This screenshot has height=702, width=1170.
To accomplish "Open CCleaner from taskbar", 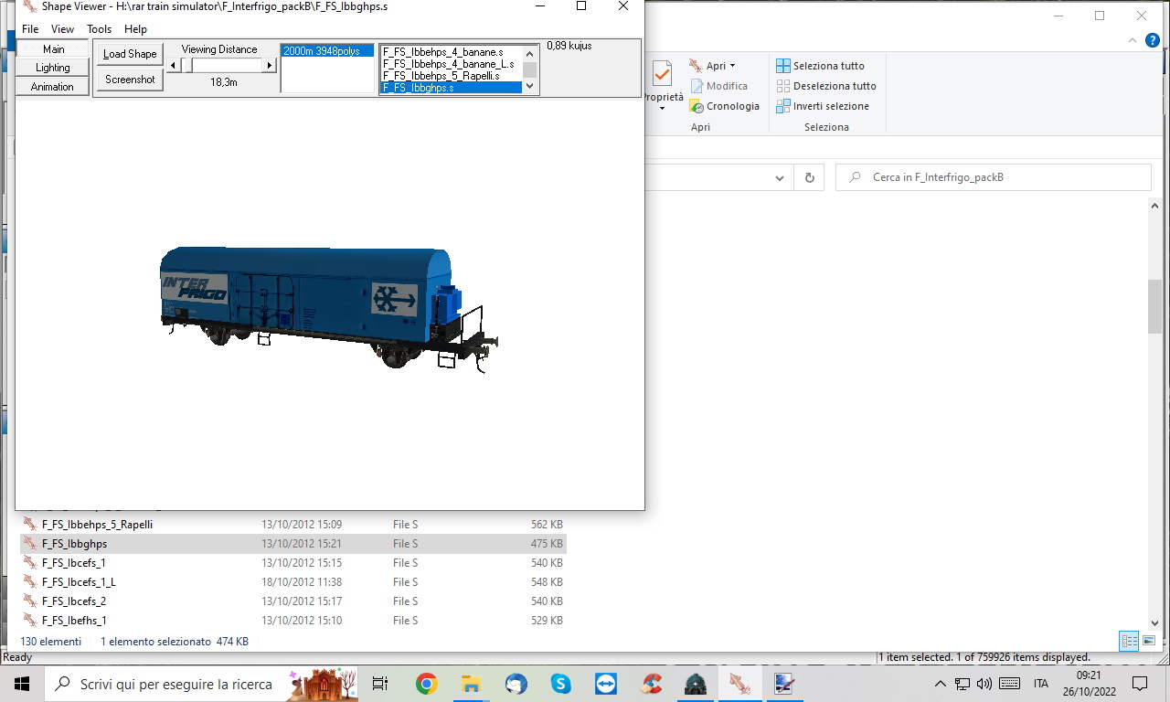I will 650,684.
